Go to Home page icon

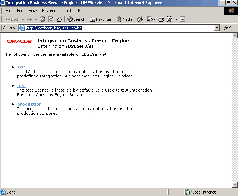59,19
